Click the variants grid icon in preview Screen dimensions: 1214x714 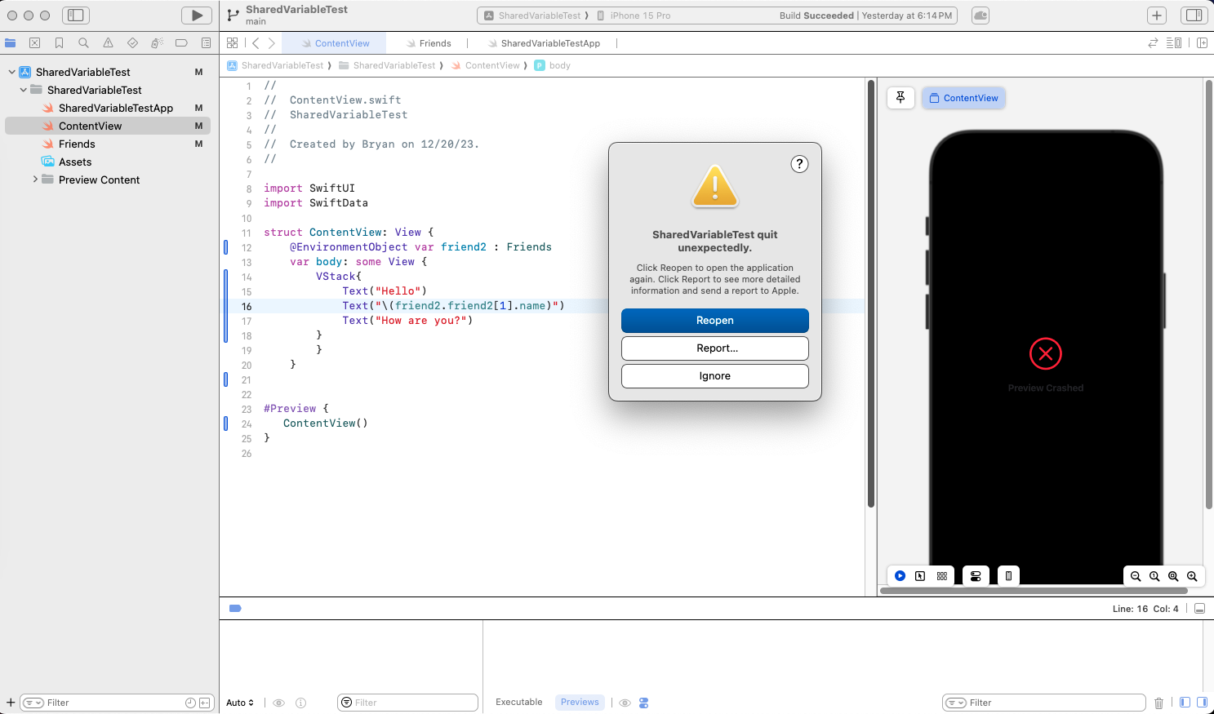942,576
